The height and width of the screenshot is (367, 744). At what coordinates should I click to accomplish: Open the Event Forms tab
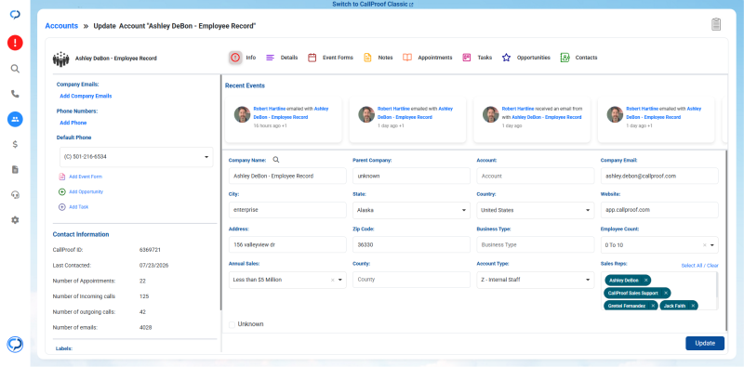click(x=330, y=58)
